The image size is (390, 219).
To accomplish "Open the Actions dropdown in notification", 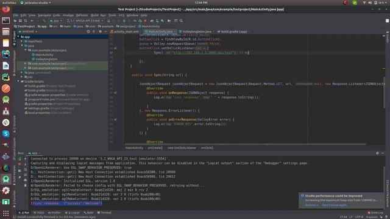I will (311, 205).
